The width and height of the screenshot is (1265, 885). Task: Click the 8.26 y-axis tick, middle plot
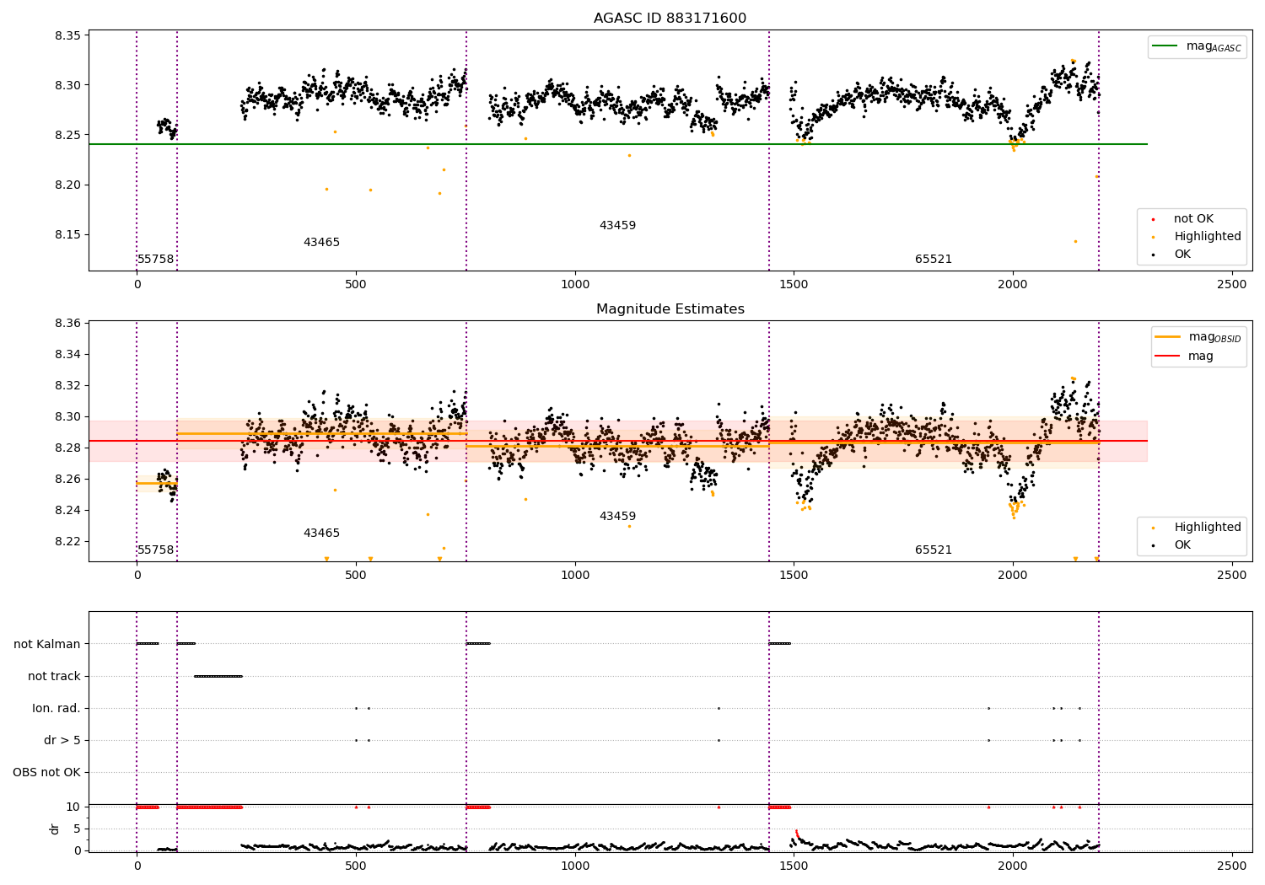tap(67, 480)
